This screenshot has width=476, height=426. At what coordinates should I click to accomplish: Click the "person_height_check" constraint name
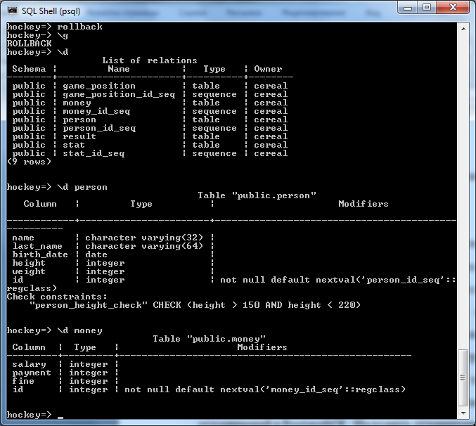(89, 305)
